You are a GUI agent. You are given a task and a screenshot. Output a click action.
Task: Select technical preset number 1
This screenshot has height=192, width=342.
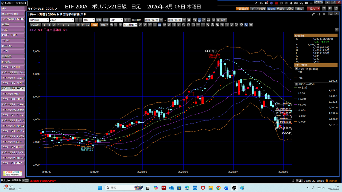(x=44, y=25)
